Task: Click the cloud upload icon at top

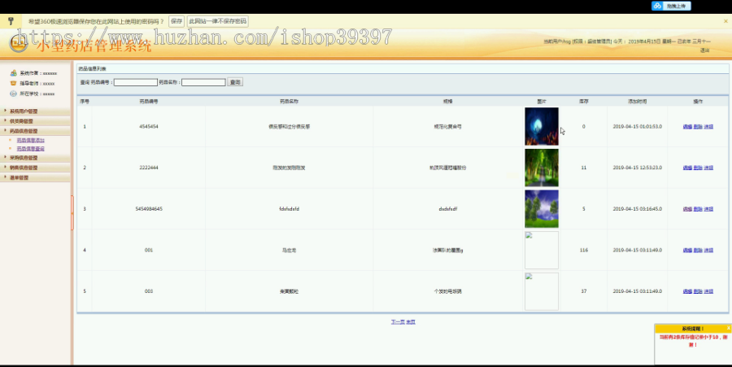Action: tap(657, 6)
